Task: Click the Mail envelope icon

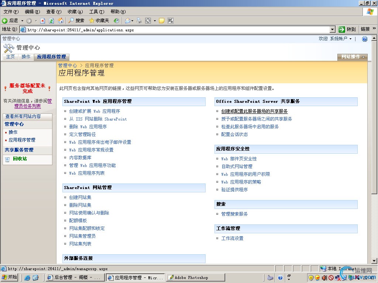Action: click(127, 21)
